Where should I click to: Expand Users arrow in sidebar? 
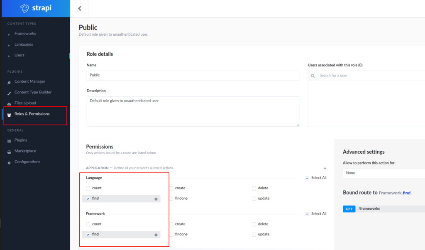point(9,56)
